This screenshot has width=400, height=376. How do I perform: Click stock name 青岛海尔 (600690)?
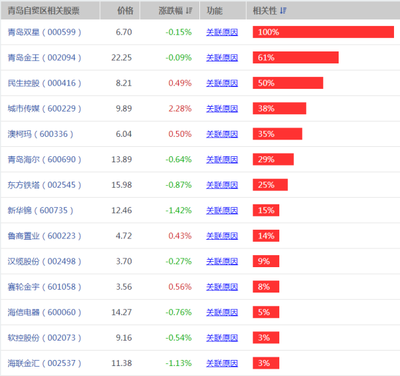(45, 160)
